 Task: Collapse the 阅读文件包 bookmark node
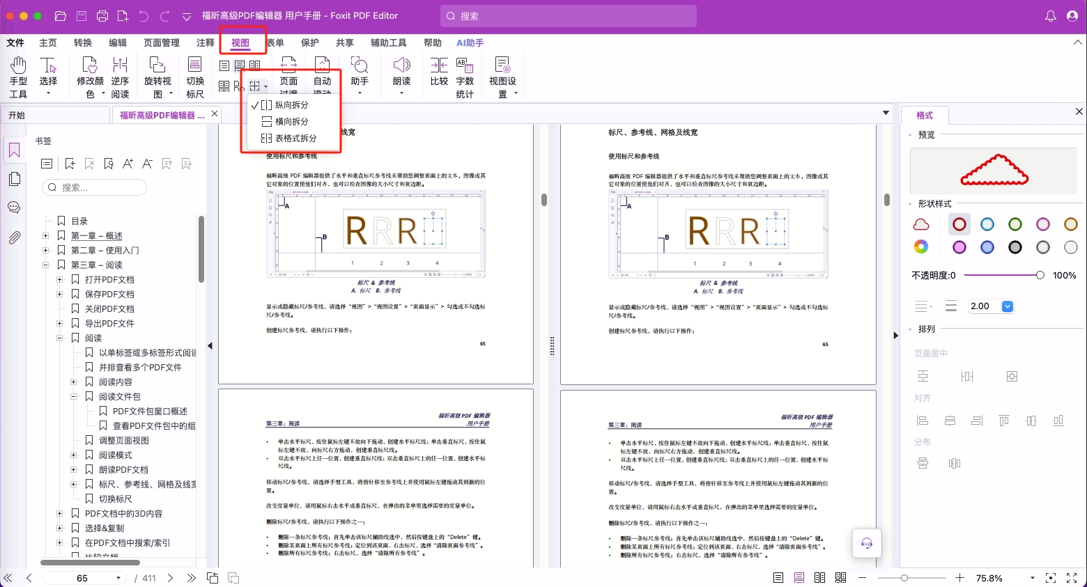pyautogui.click(x=74, y=396)
